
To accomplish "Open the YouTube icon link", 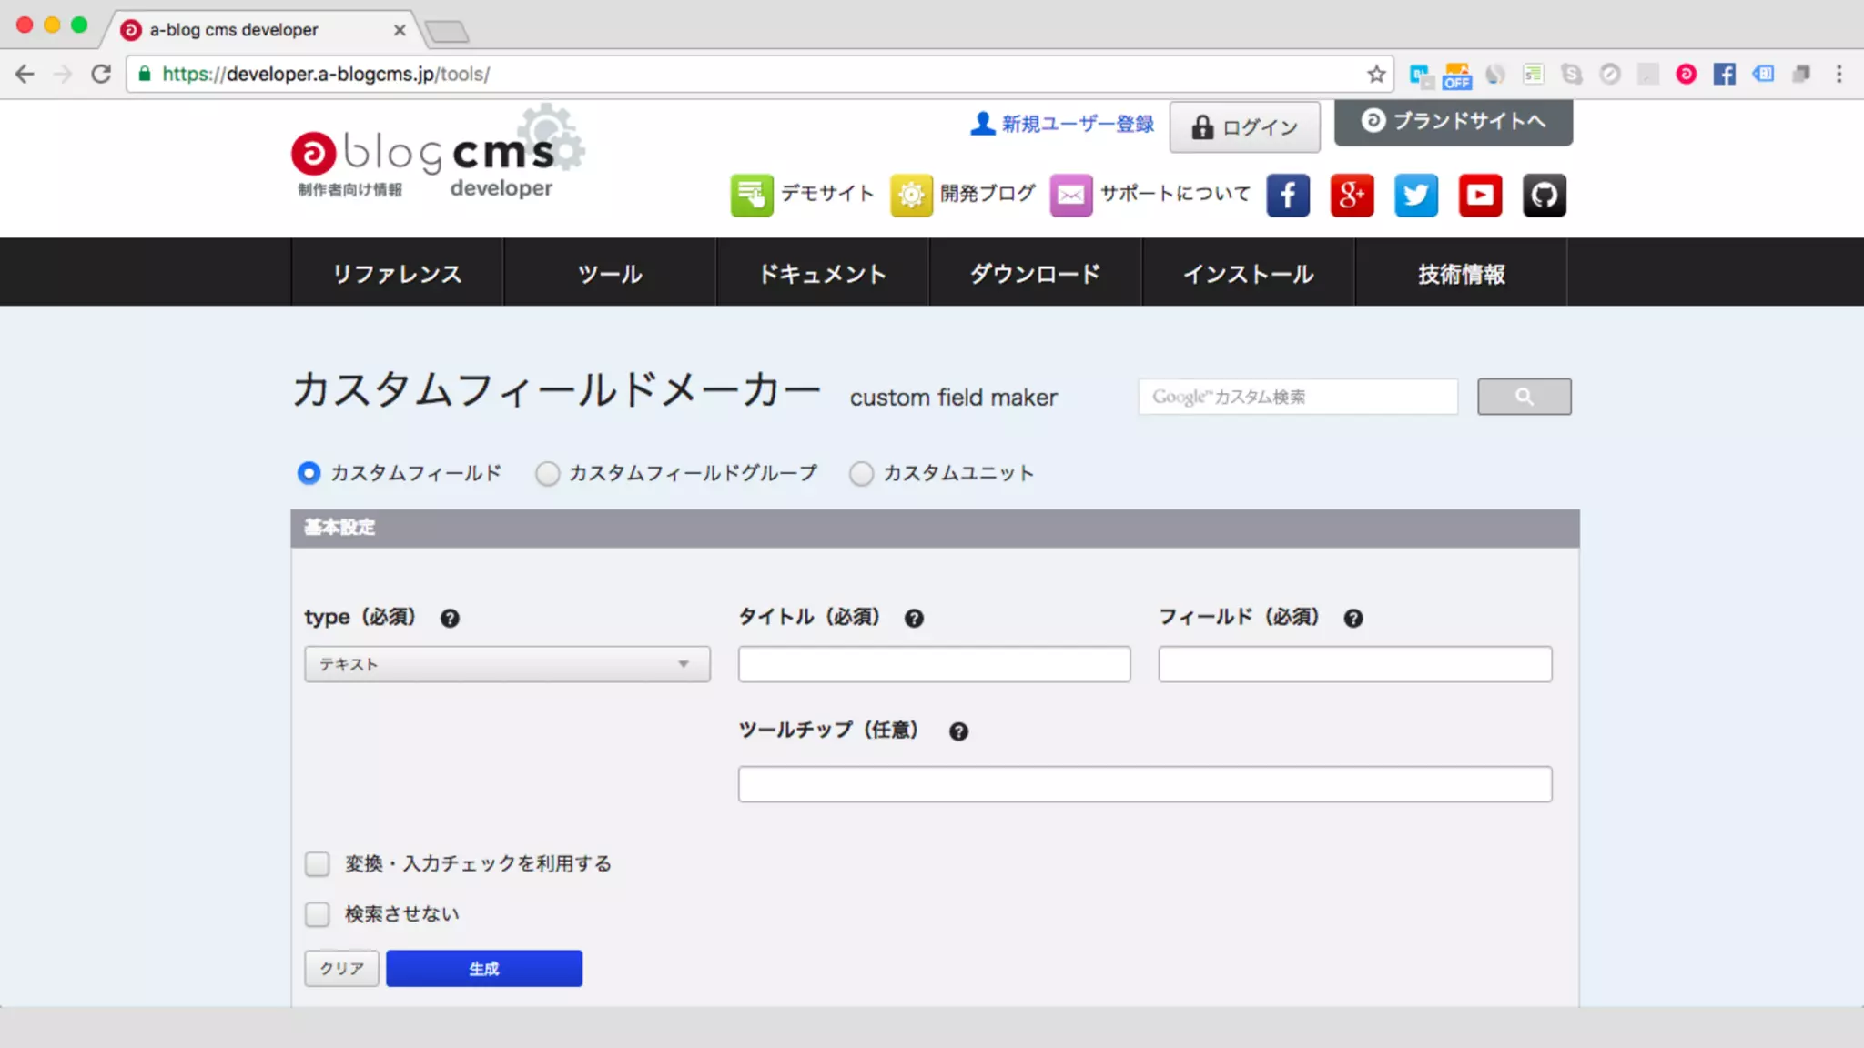I will pos(1480,196).
